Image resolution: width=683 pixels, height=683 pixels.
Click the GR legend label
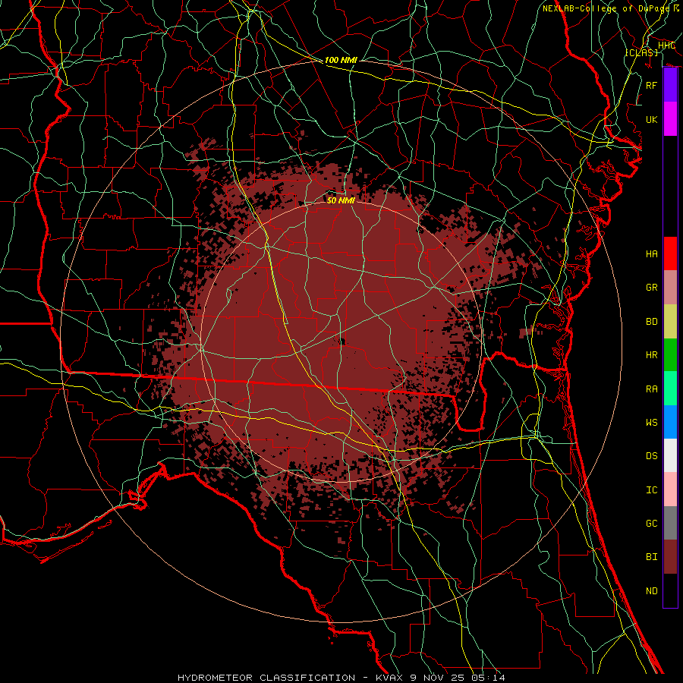[x=651, y=288]
